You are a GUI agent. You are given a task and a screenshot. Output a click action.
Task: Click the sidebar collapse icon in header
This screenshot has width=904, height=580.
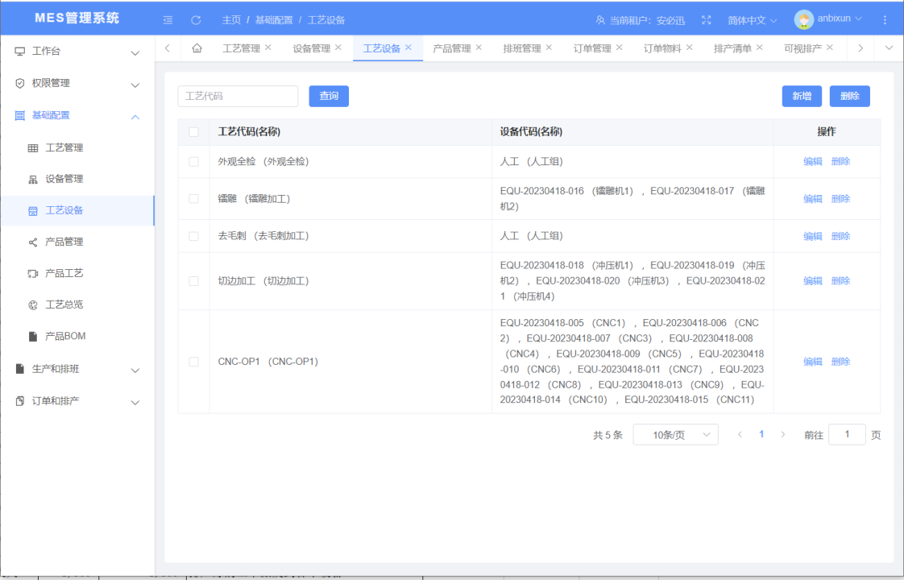click(x=168, y=20)
